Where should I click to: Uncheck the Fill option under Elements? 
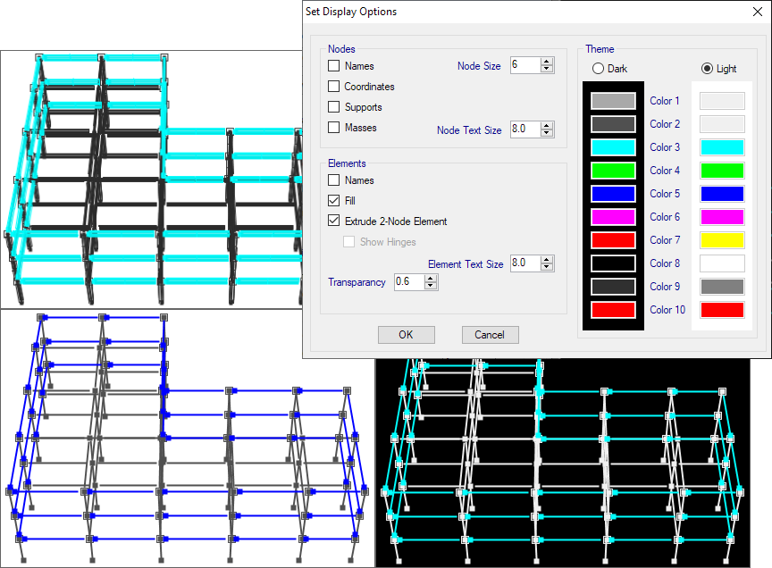pos(334,201)
